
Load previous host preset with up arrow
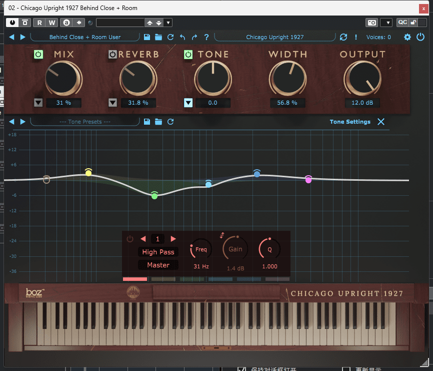pyautogui.click(x=149, y=23)
